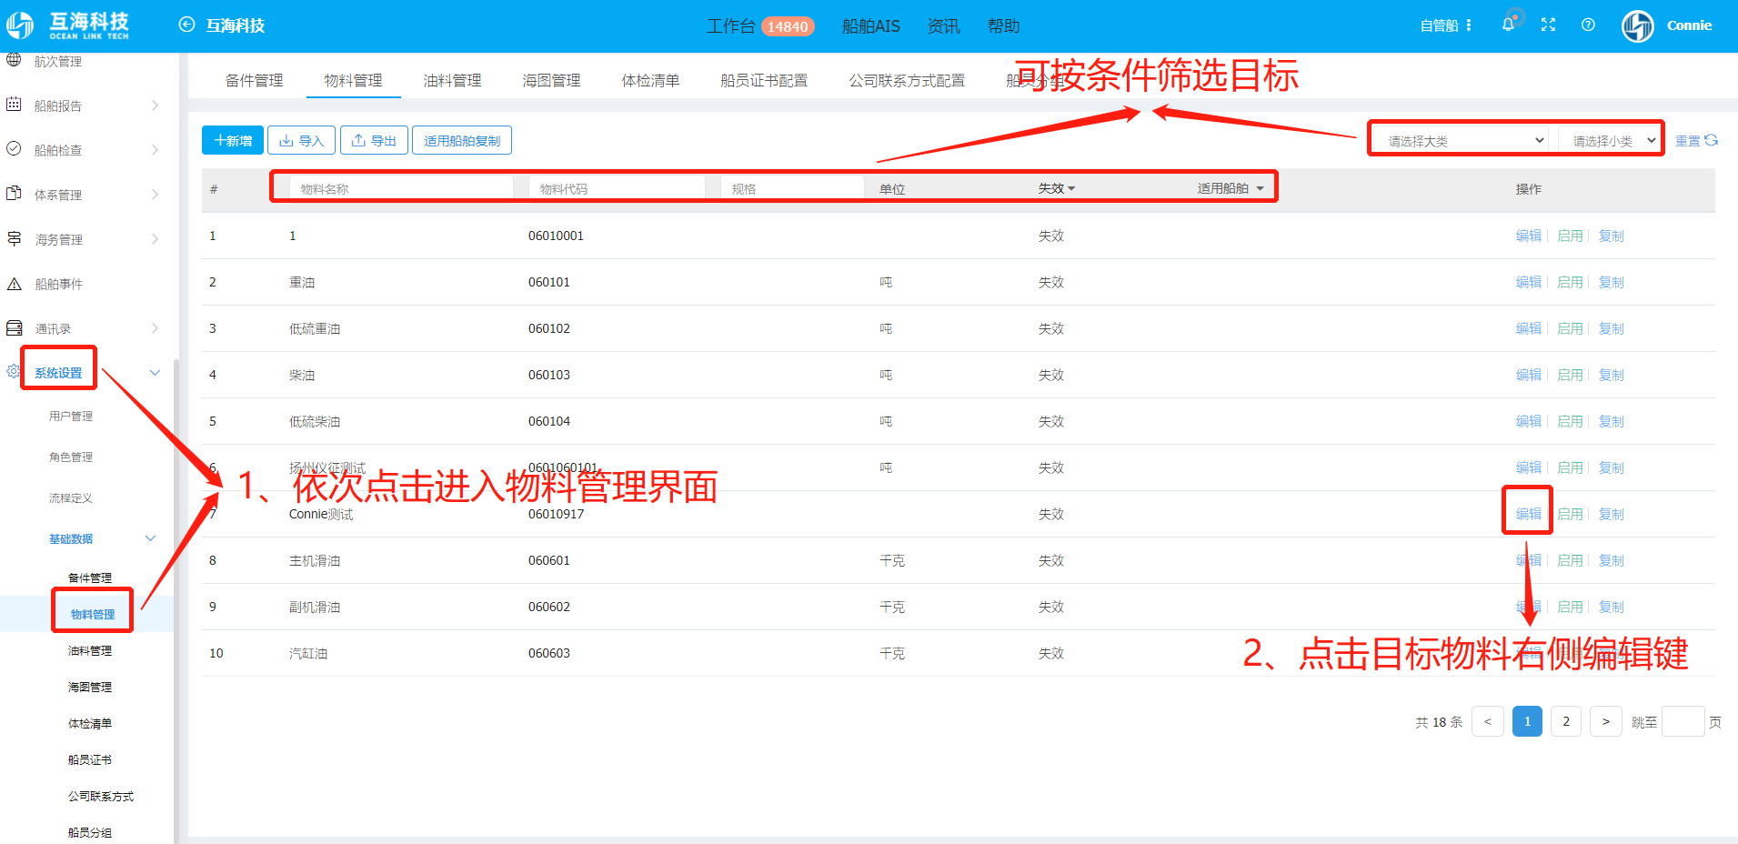Click the 导入 button
The height and width of the screenshot is (844, 1738).
pos(301,140)
